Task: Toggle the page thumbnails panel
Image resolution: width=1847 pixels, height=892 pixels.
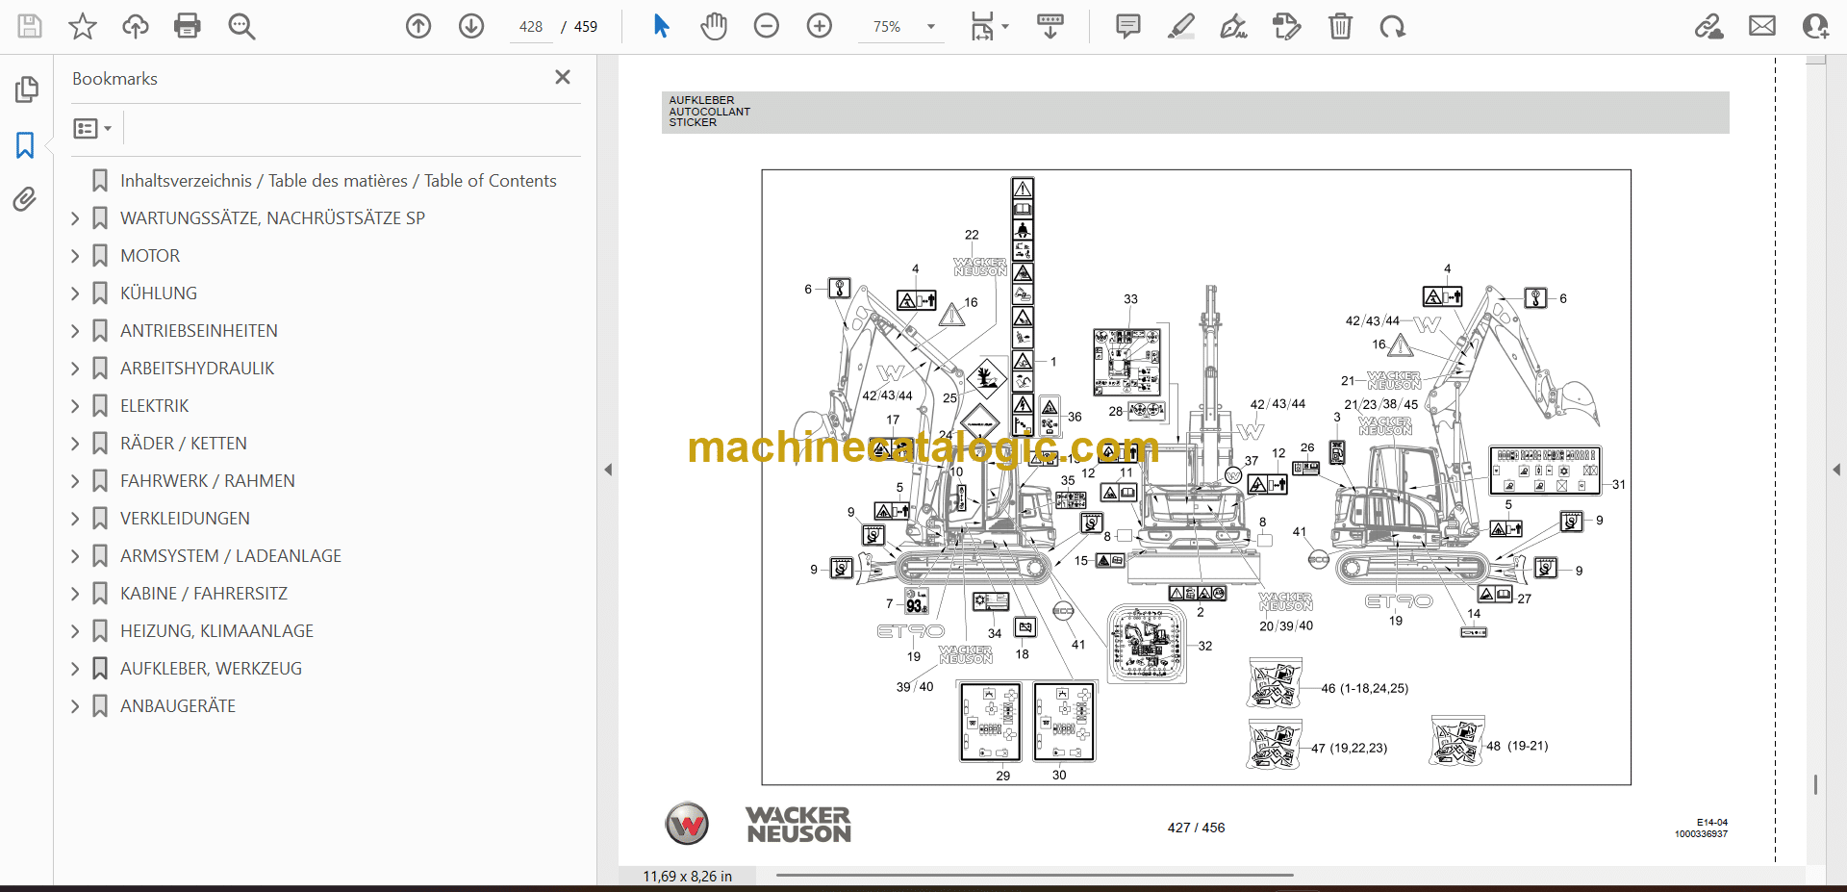Action: coord(26,89)
